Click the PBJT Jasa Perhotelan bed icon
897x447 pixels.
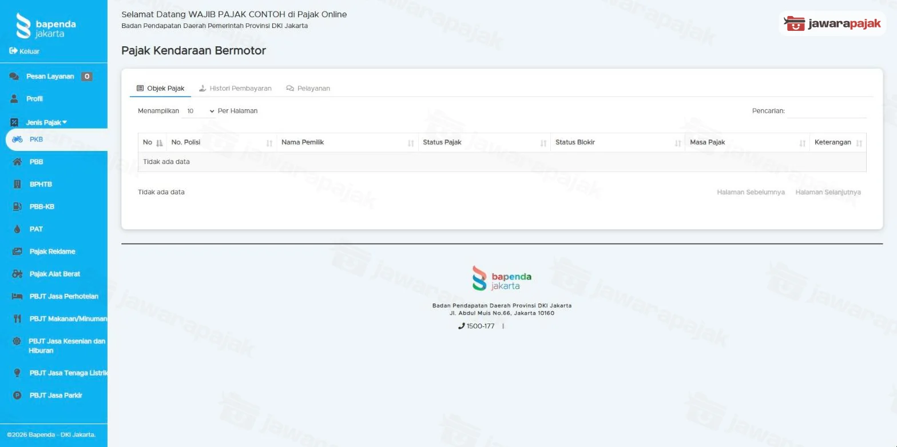pyautogui.click(x=17, y=296)
